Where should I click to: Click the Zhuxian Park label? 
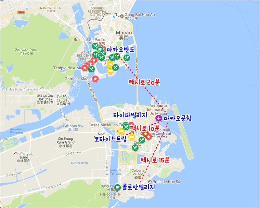point(26,52)
